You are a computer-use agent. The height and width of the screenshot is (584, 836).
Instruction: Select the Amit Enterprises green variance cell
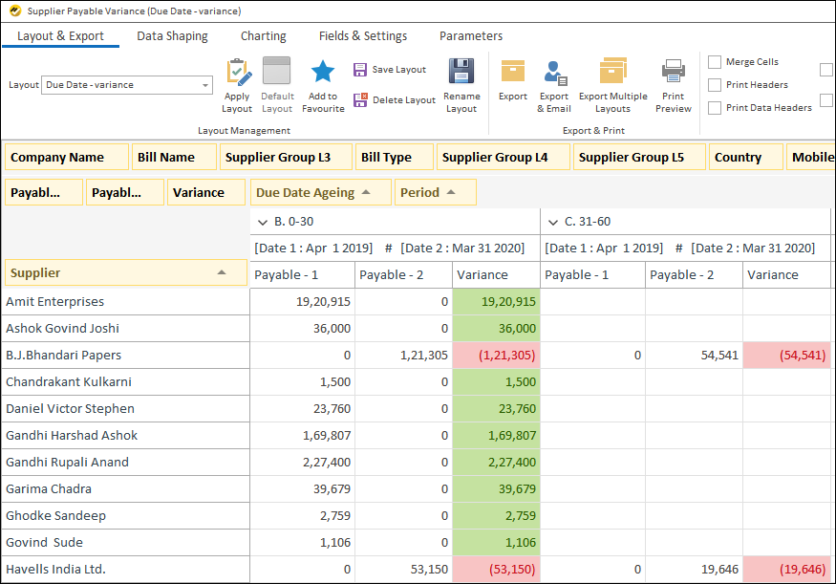coord(496,302)
